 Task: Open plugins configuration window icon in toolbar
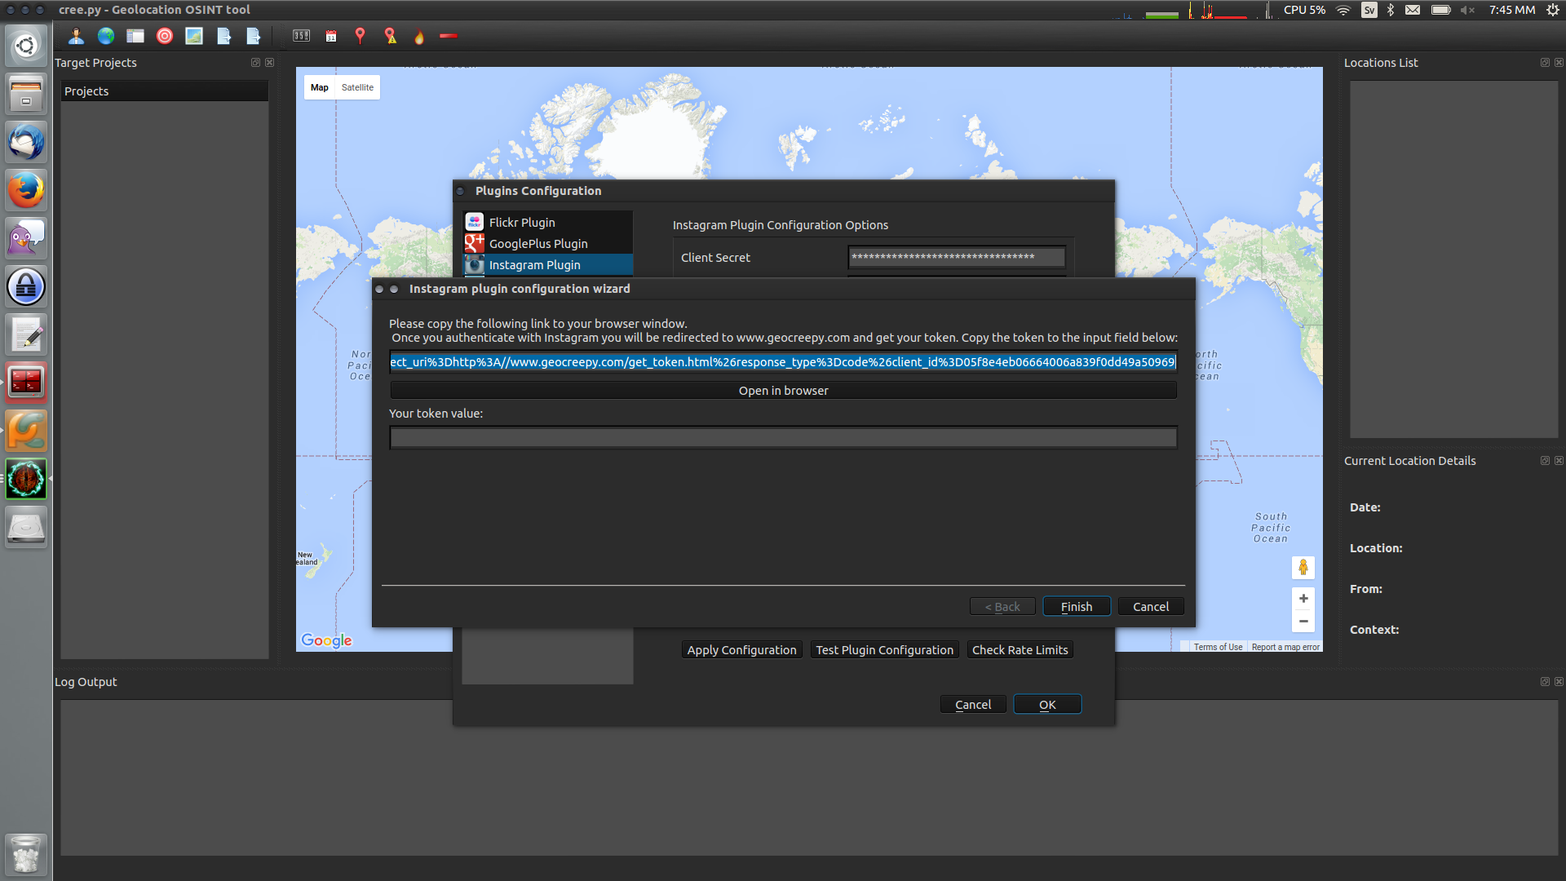[x=135, y=36]
